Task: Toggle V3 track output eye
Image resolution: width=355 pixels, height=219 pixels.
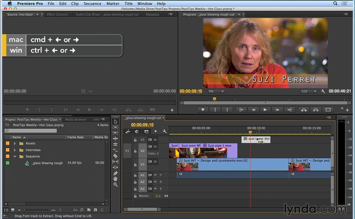Action: click(155, 140)
